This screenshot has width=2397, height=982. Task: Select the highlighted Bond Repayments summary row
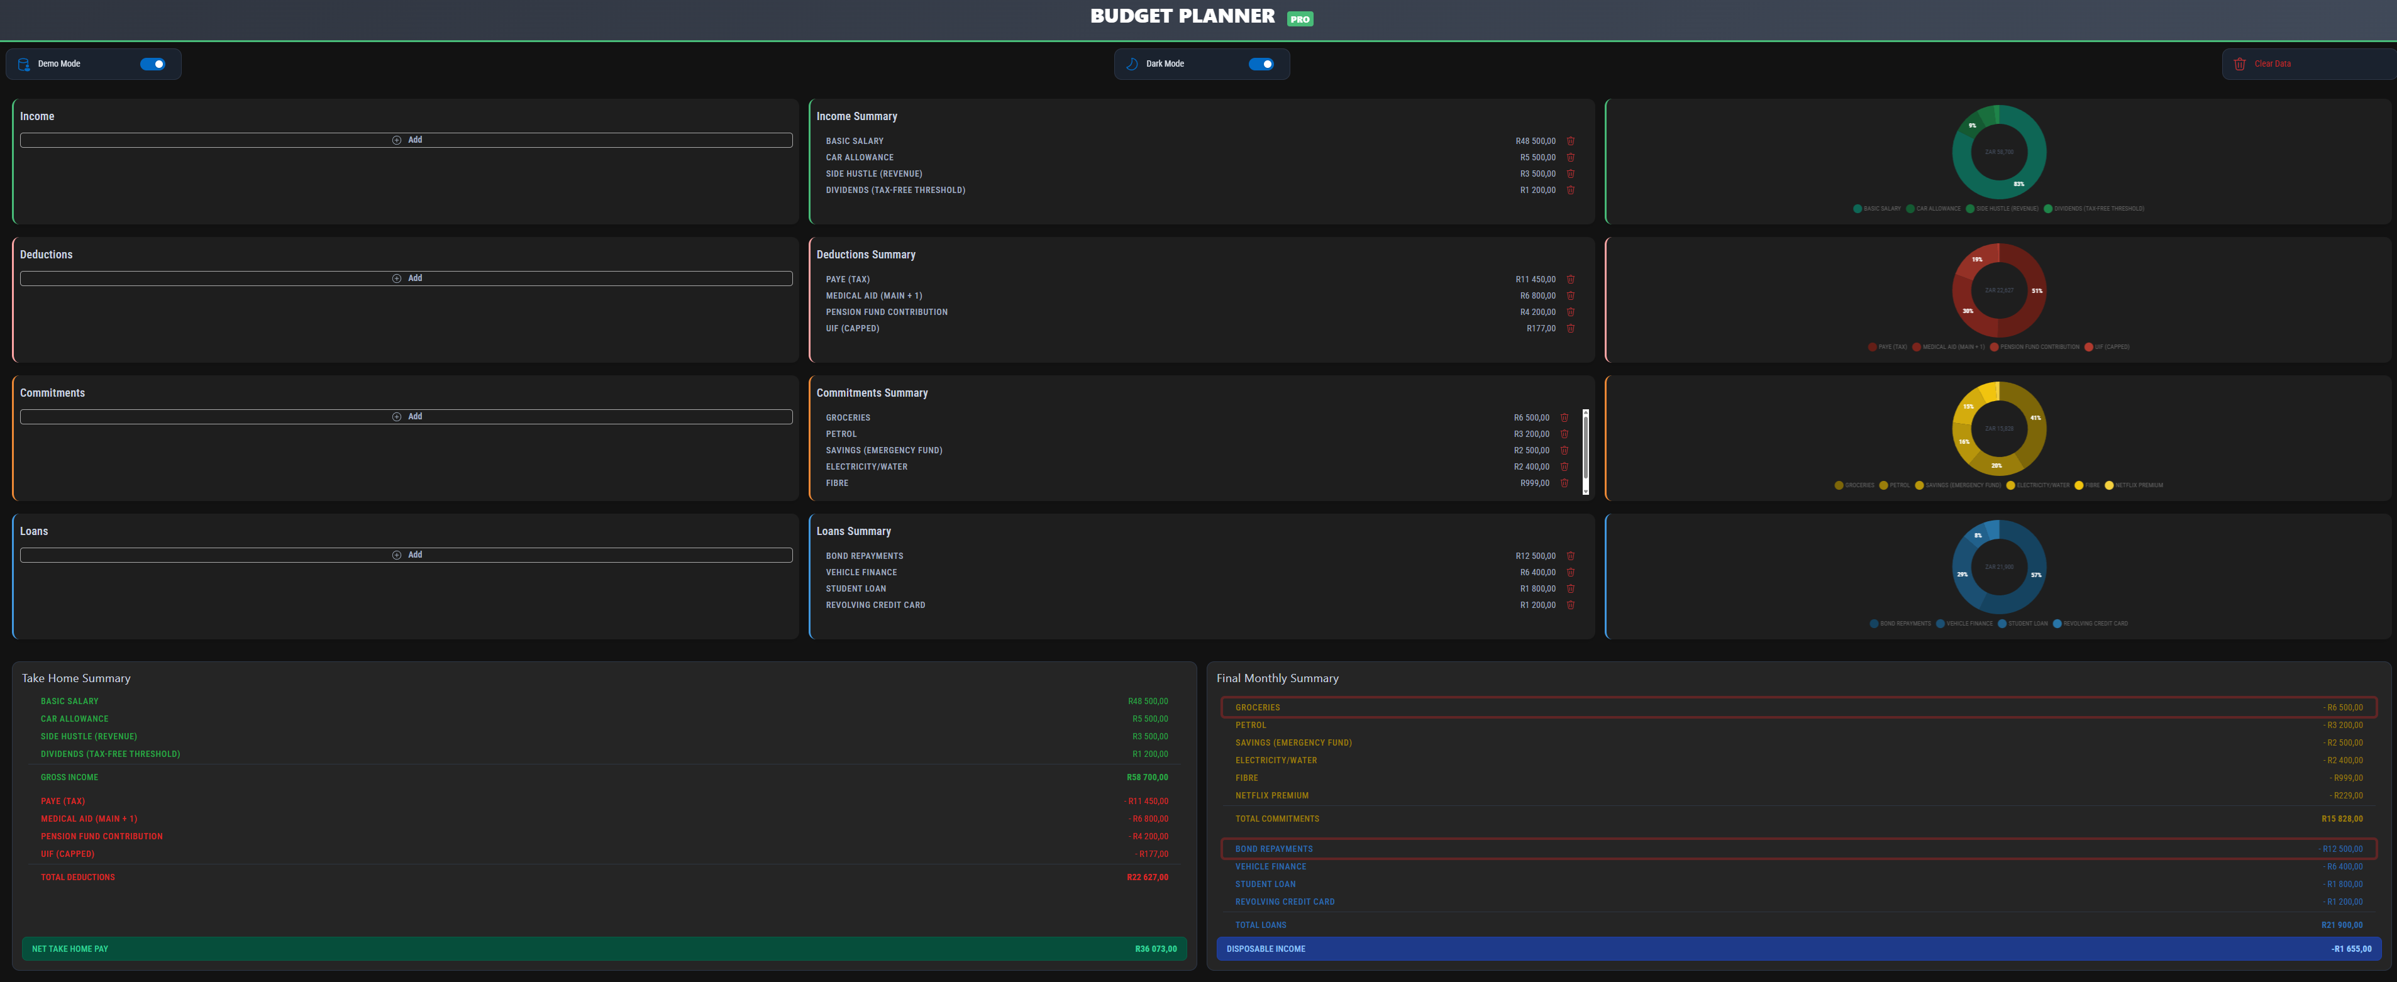pyautogui.click(x=1798, y=849)
